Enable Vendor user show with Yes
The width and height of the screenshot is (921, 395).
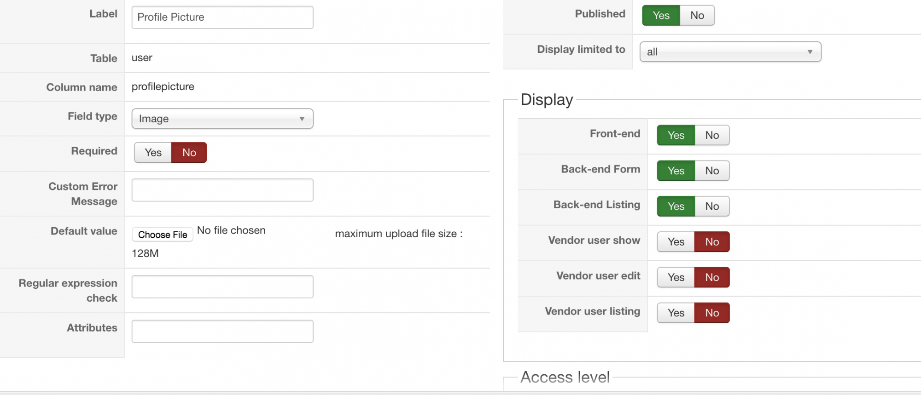click(x=676, y=242)
